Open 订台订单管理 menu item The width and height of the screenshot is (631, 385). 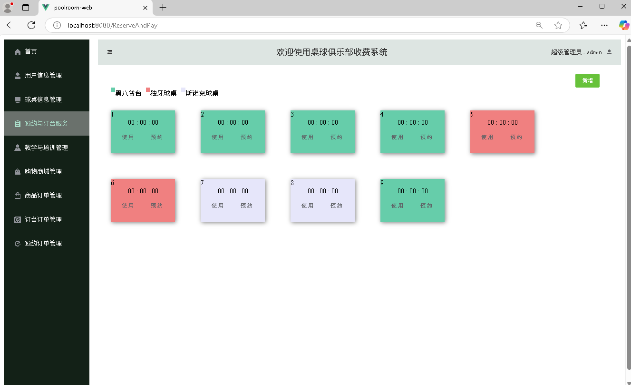coord(47,220)
